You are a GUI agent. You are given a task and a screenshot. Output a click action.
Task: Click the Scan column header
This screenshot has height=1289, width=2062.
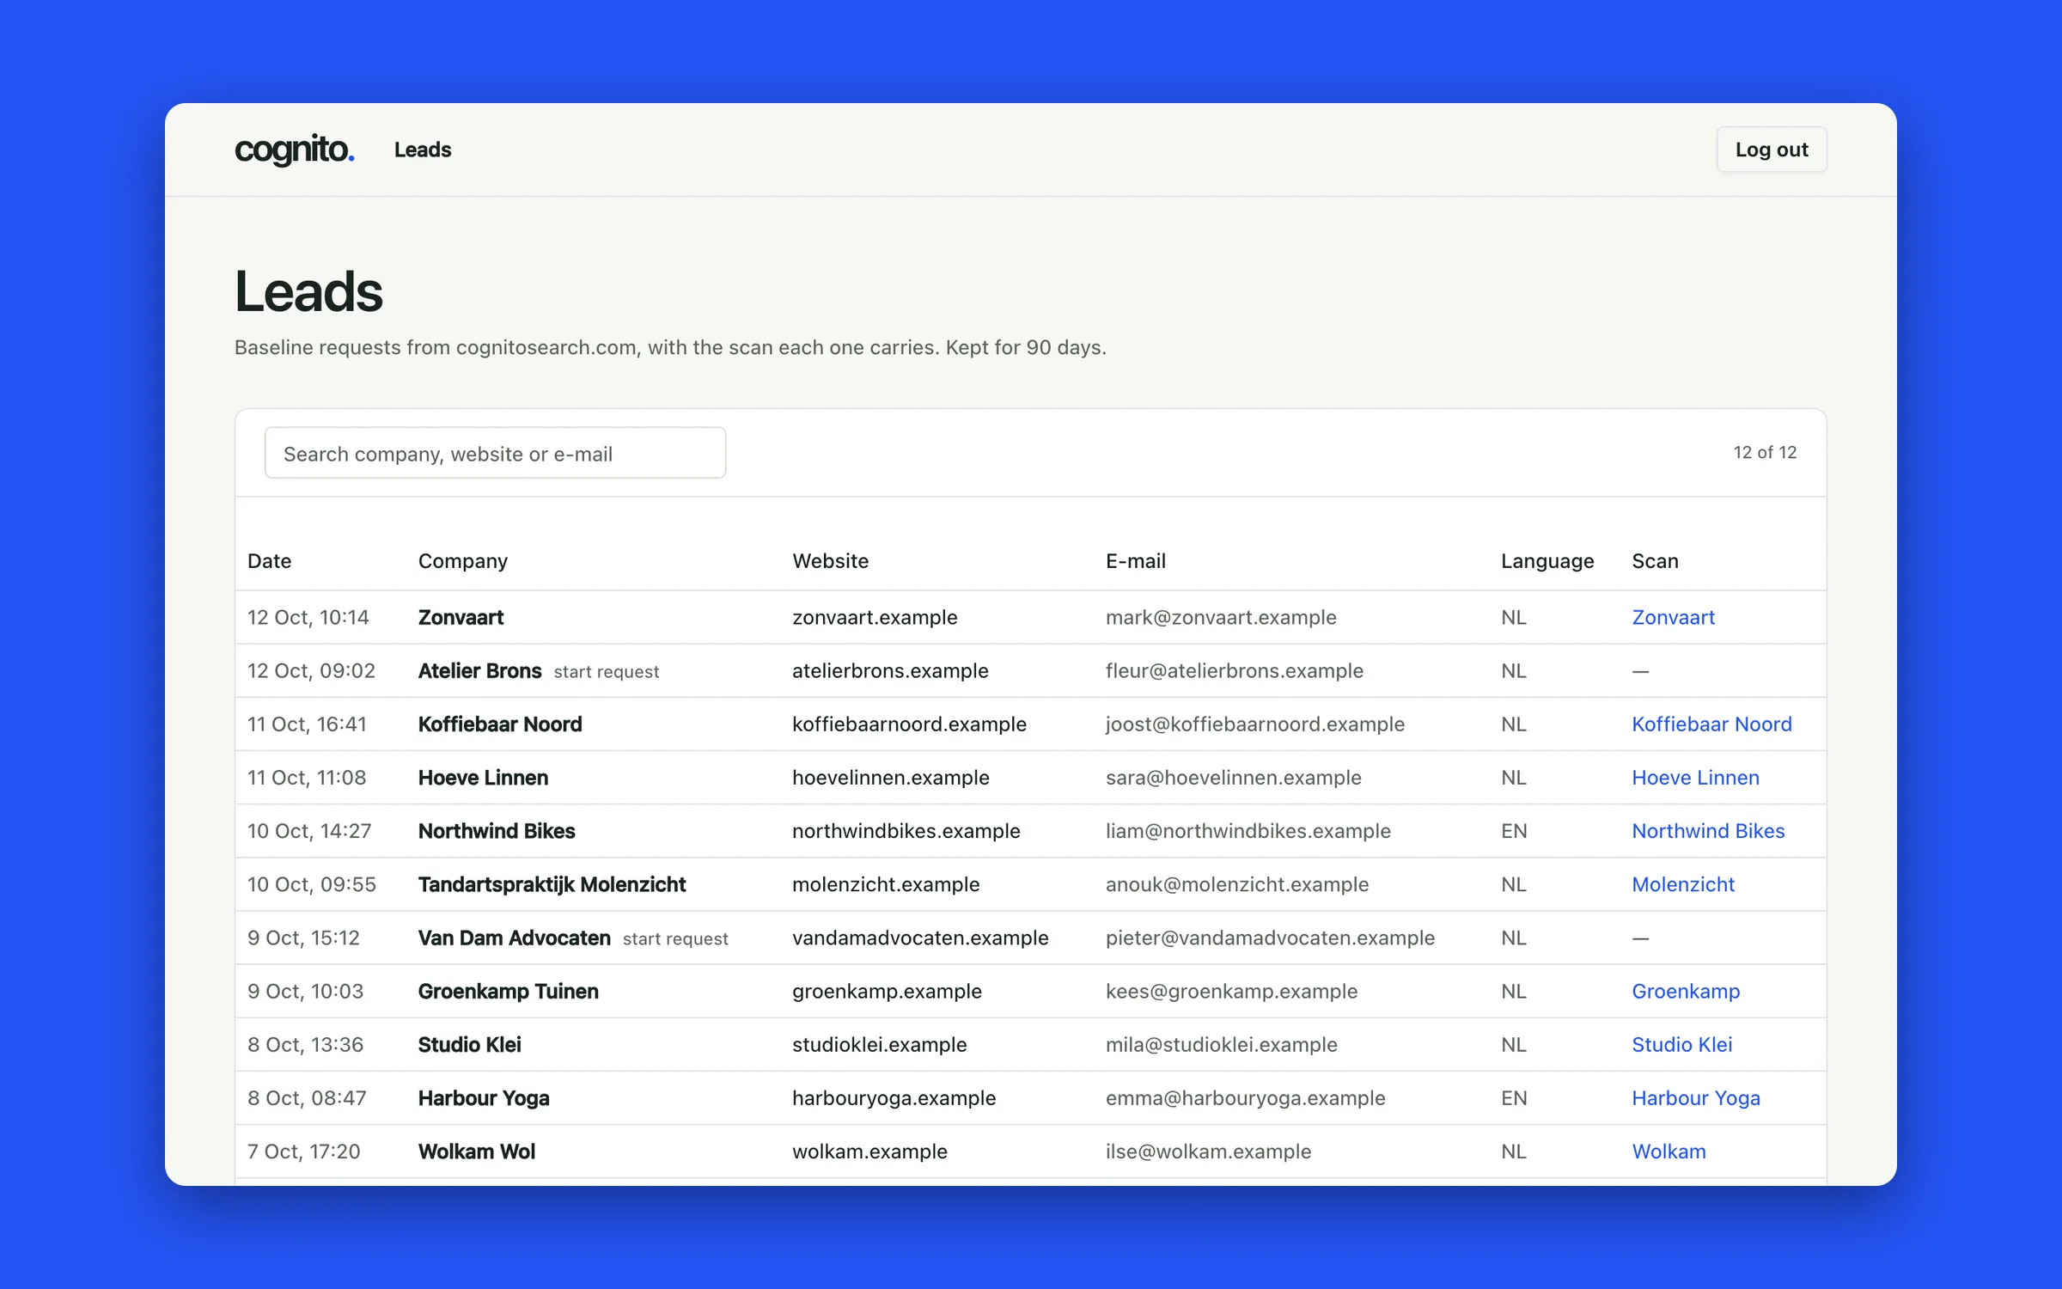coord(1655,560)
